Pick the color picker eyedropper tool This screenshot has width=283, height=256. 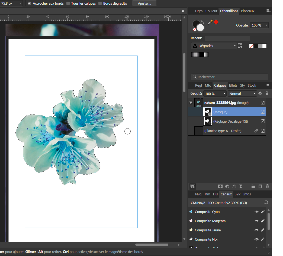point(210,22)
